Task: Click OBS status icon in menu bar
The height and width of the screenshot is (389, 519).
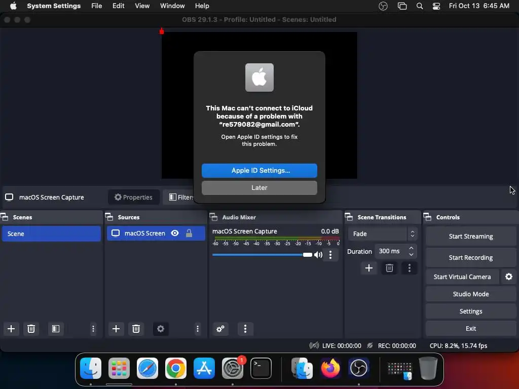Action: 383,6
